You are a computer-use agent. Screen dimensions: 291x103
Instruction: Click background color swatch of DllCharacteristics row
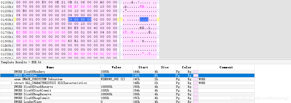(196, 83)
